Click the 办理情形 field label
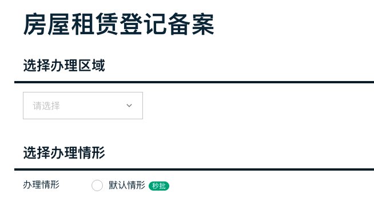Image resolution: width=374 pixels, height=210 pixels. [x=41, y=185]
